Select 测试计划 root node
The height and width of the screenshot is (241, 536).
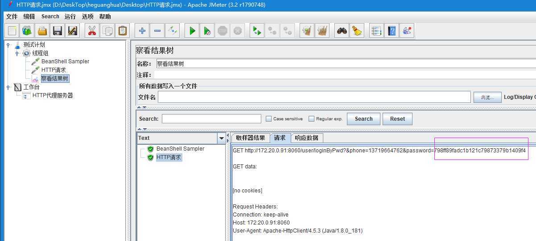(x=34, y=45)
